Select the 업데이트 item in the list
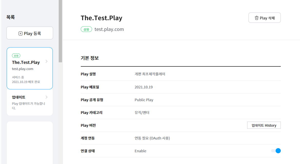This screenshot has height=164, width=300. click(x=19, y=97)
